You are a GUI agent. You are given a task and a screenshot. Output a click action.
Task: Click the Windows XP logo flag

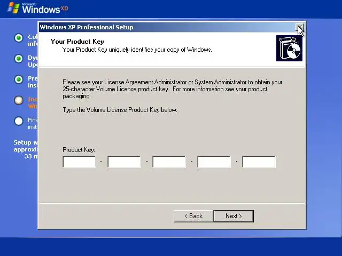coord(13,8)
